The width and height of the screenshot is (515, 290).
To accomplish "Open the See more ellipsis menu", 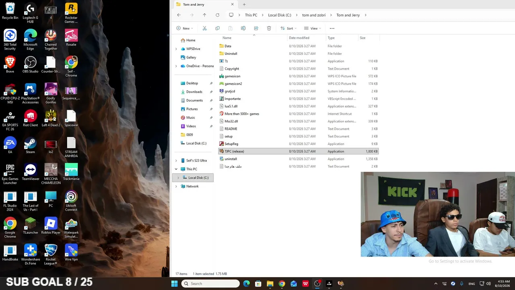I will click(x=332, y=28).
